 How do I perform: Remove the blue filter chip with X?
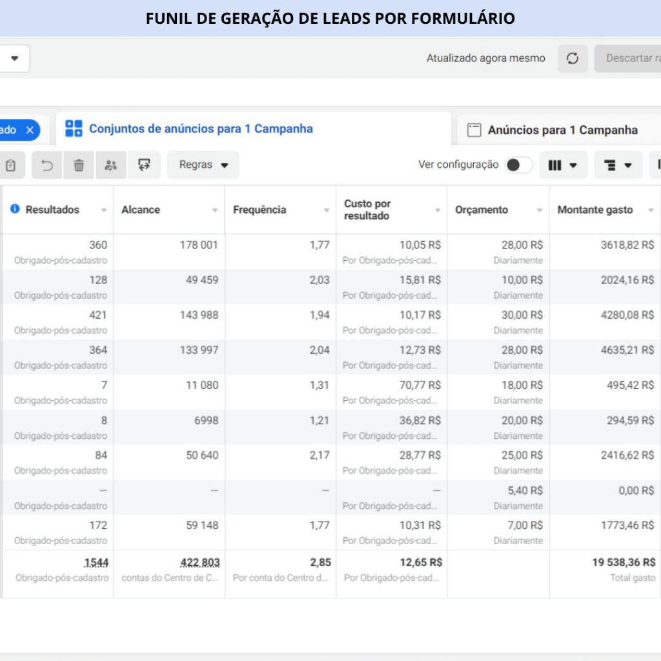coord(30,130)
